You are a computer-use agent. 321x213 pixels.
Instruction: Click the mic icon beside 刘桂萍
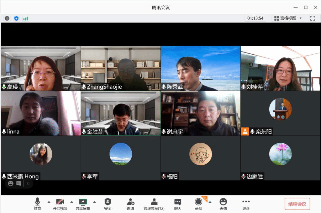243,87
